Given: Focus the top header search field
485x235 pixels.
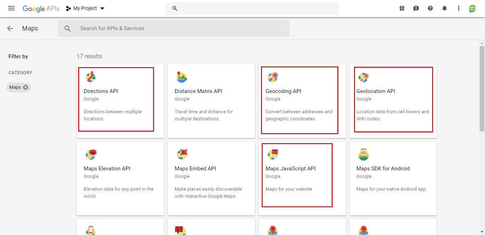Looking at the screenshot, I should pyautogui.click(x=252, y=9).
